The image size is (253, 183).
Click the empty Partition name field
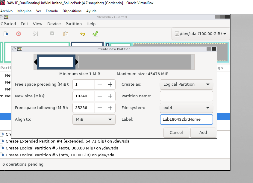pos(186,96)
